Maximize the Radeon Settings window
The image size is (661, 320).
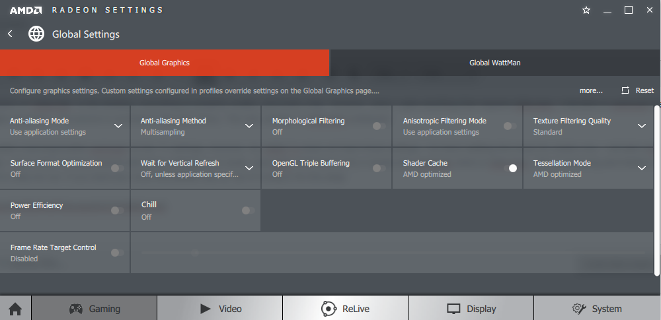(x=629, y=10)
